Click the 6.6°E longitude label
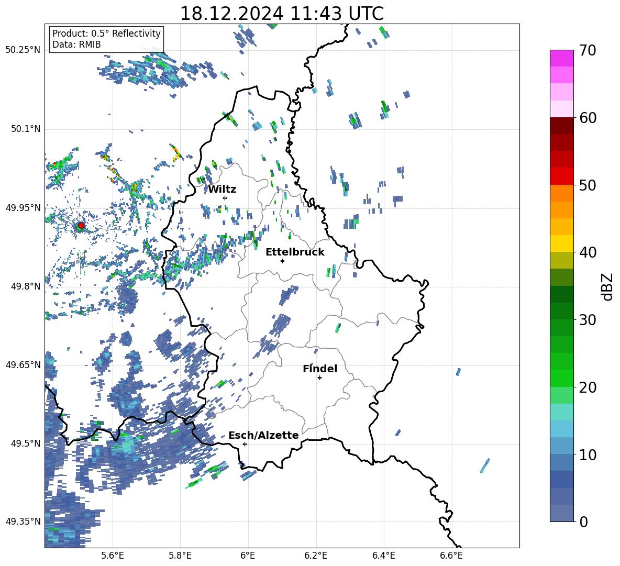This screenshot has width=620, height=566. [451, 556]
